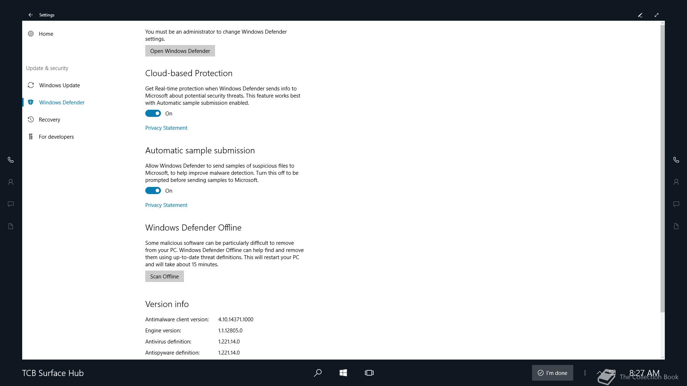Open Task View in the taskbar

[x=369, y=373]
